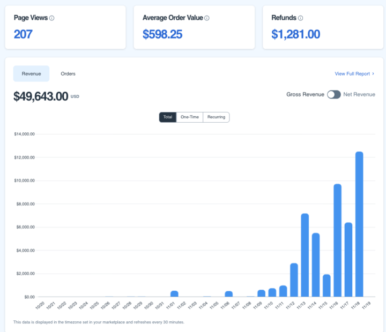Click the arrow beside View Full Report
386x332 pixels.
pos(373,74)
